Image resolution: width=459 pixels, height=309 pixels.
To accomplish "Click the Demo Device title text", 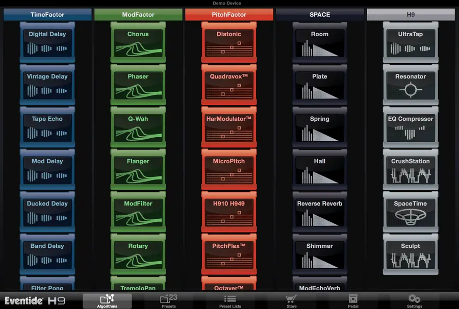I will point(227,3).
